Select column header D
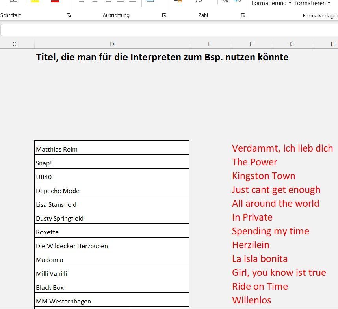The width and height of the screenshot is (338, 309). (x=112, y=44)
